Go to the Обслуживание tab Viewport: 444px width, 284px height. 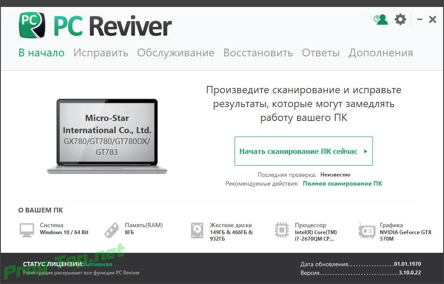pyautogui.click(x=176, y=52)
